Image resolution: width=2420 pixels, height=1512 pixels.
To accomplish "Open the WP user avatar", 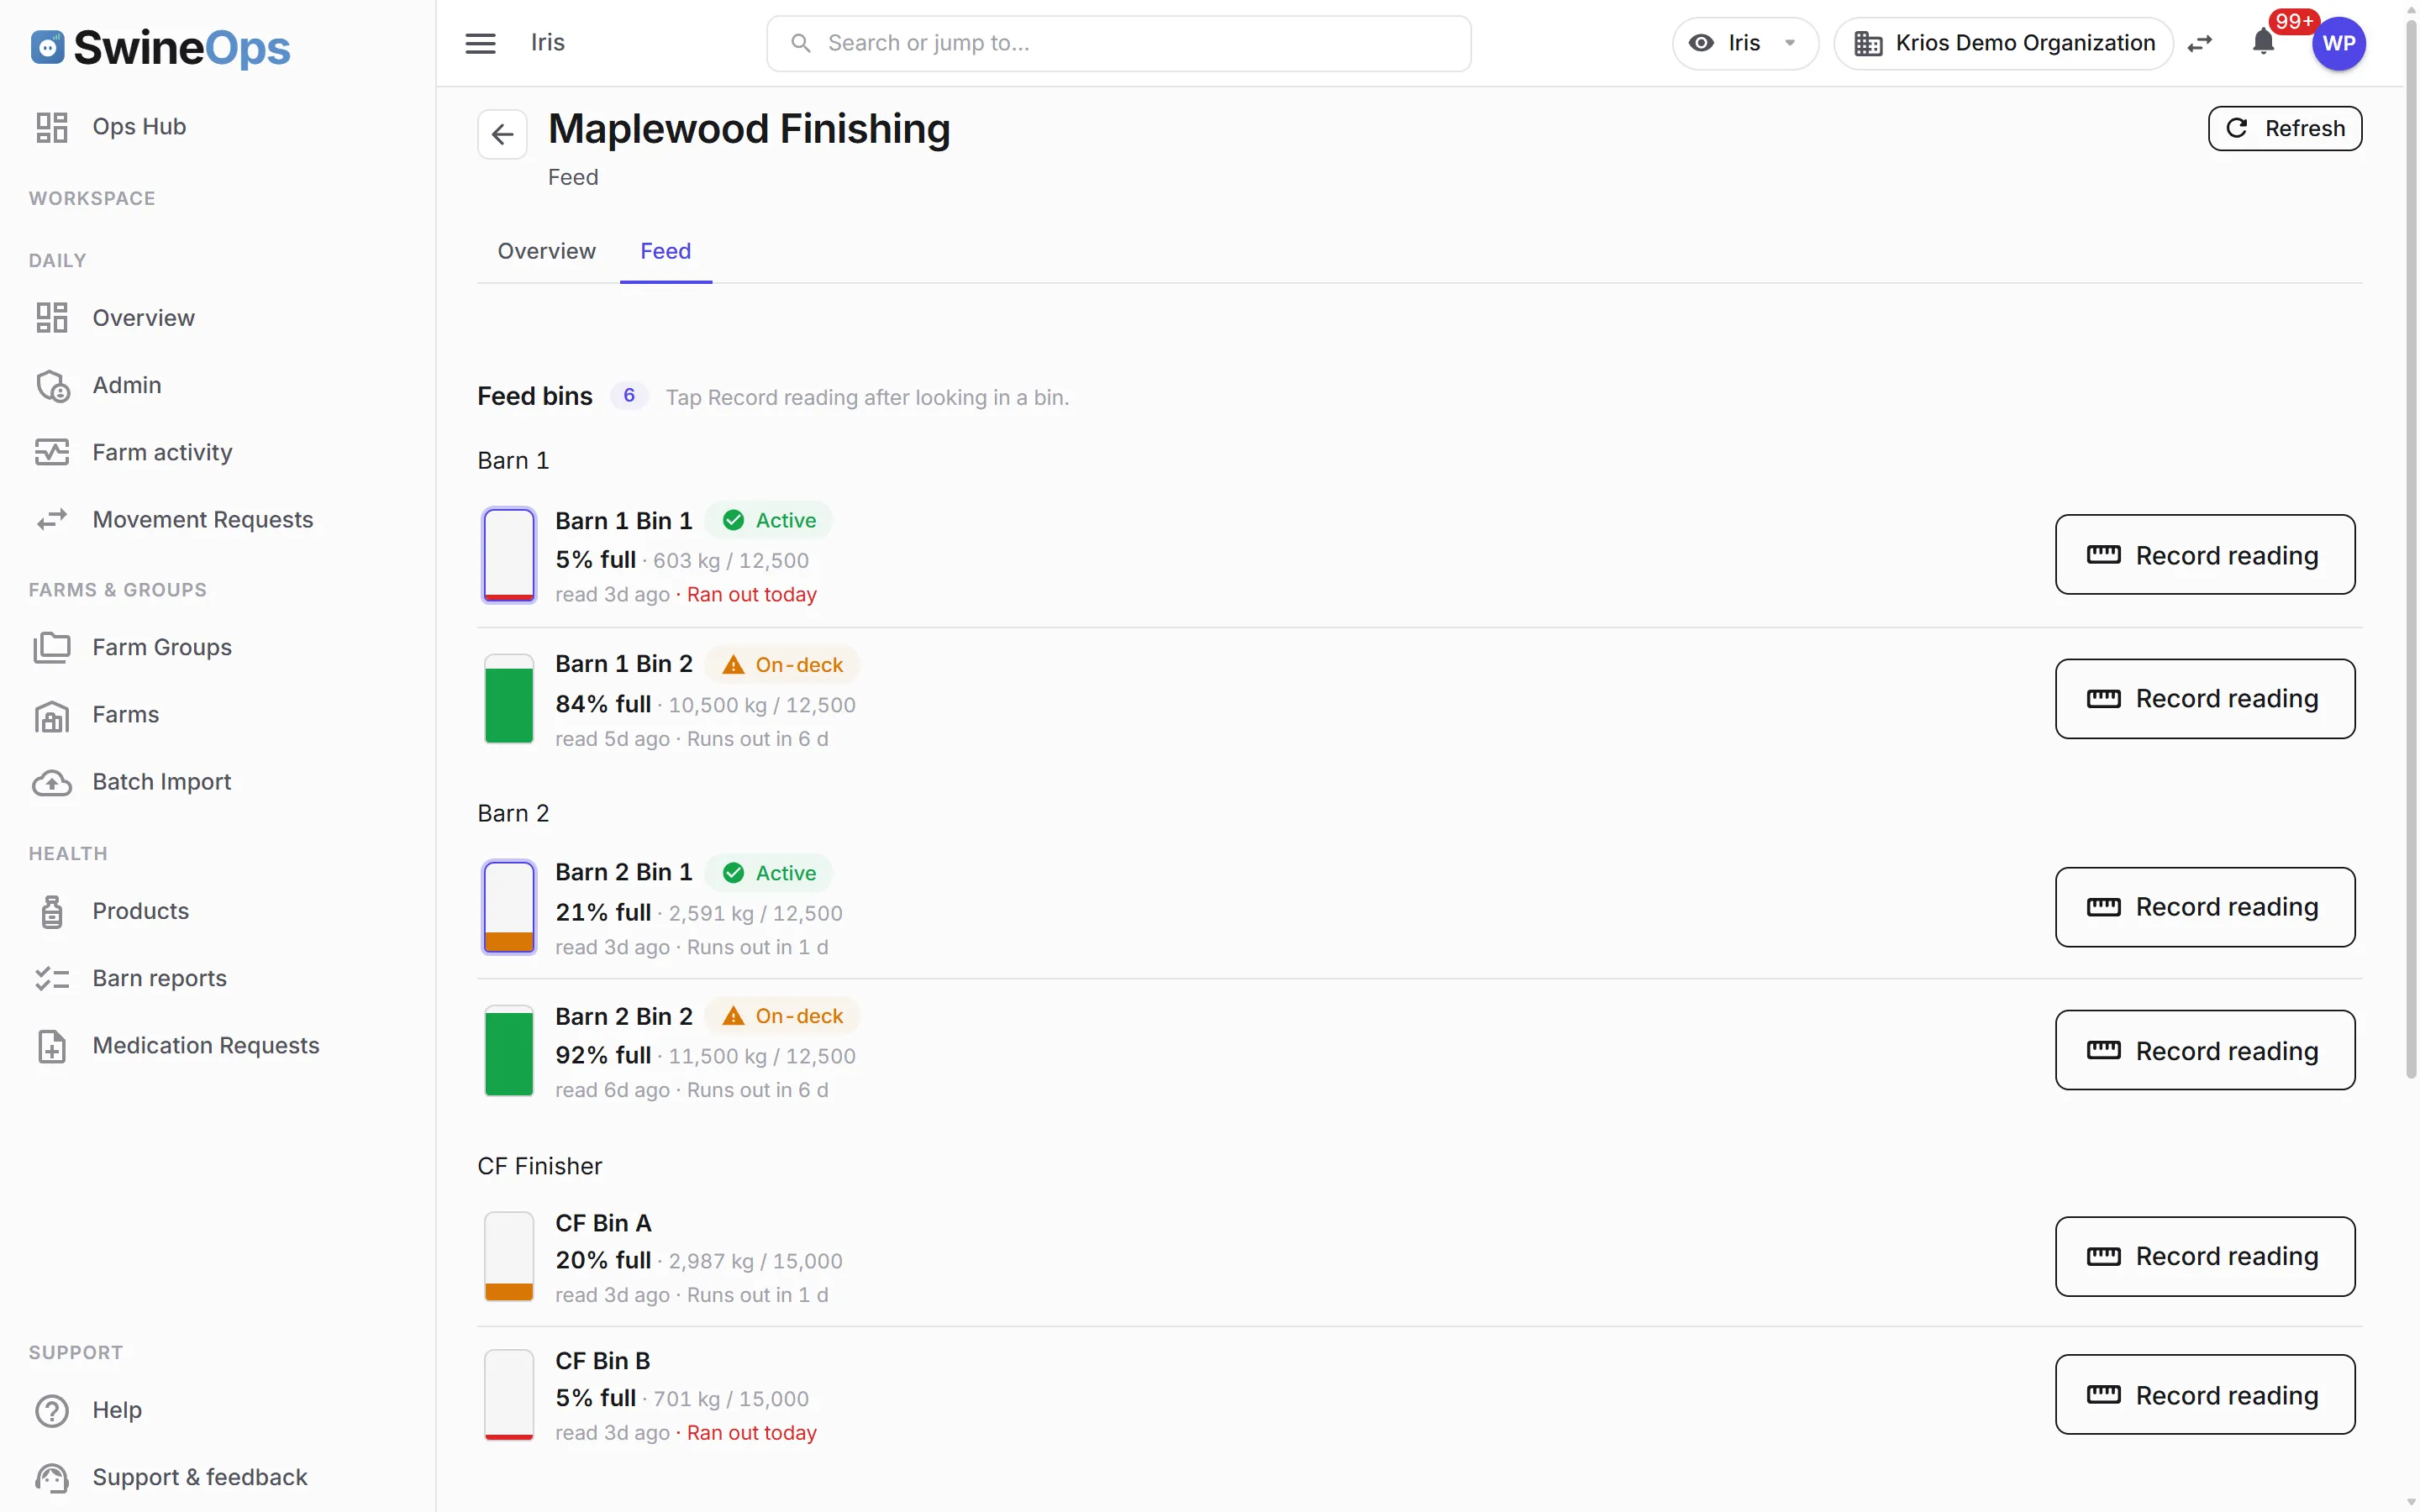I will [2339, 43].
